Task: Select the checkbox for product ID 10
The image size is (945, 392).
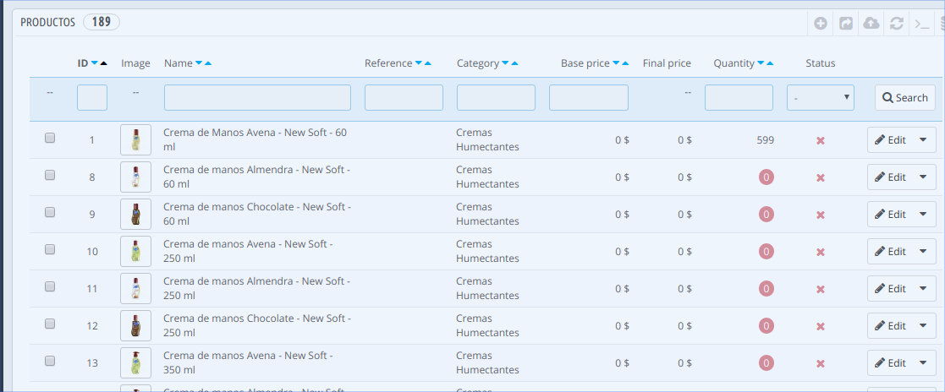Action: 50,250
